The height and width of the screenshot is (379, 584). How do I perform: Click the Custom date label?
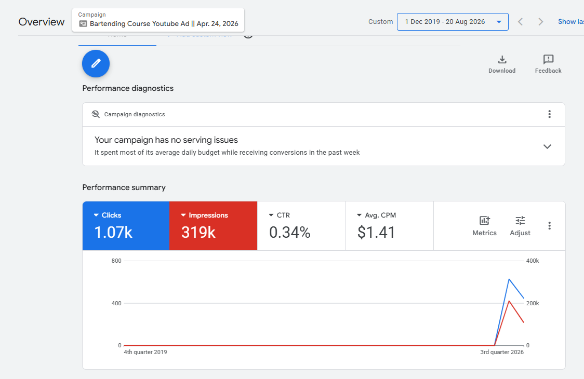(380, 22)
